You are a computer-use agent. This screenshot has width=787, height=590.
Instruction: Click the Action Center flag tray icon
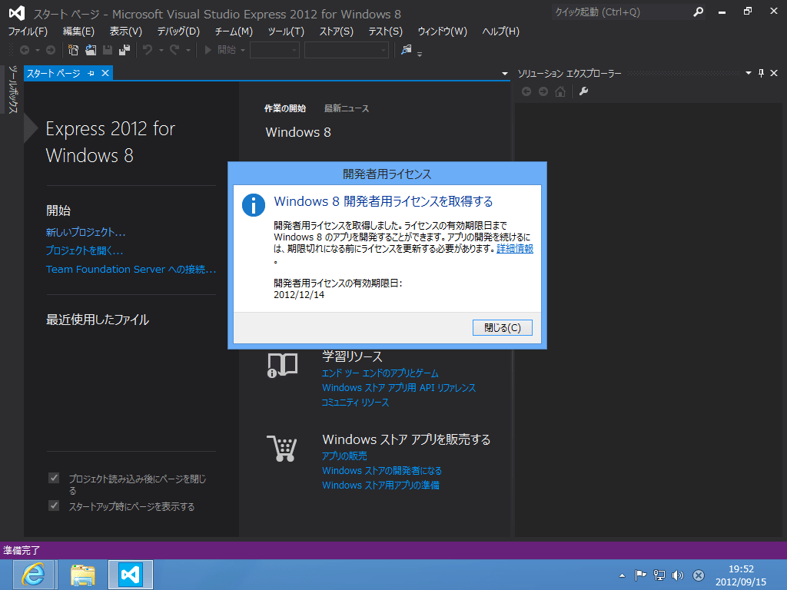640,575
